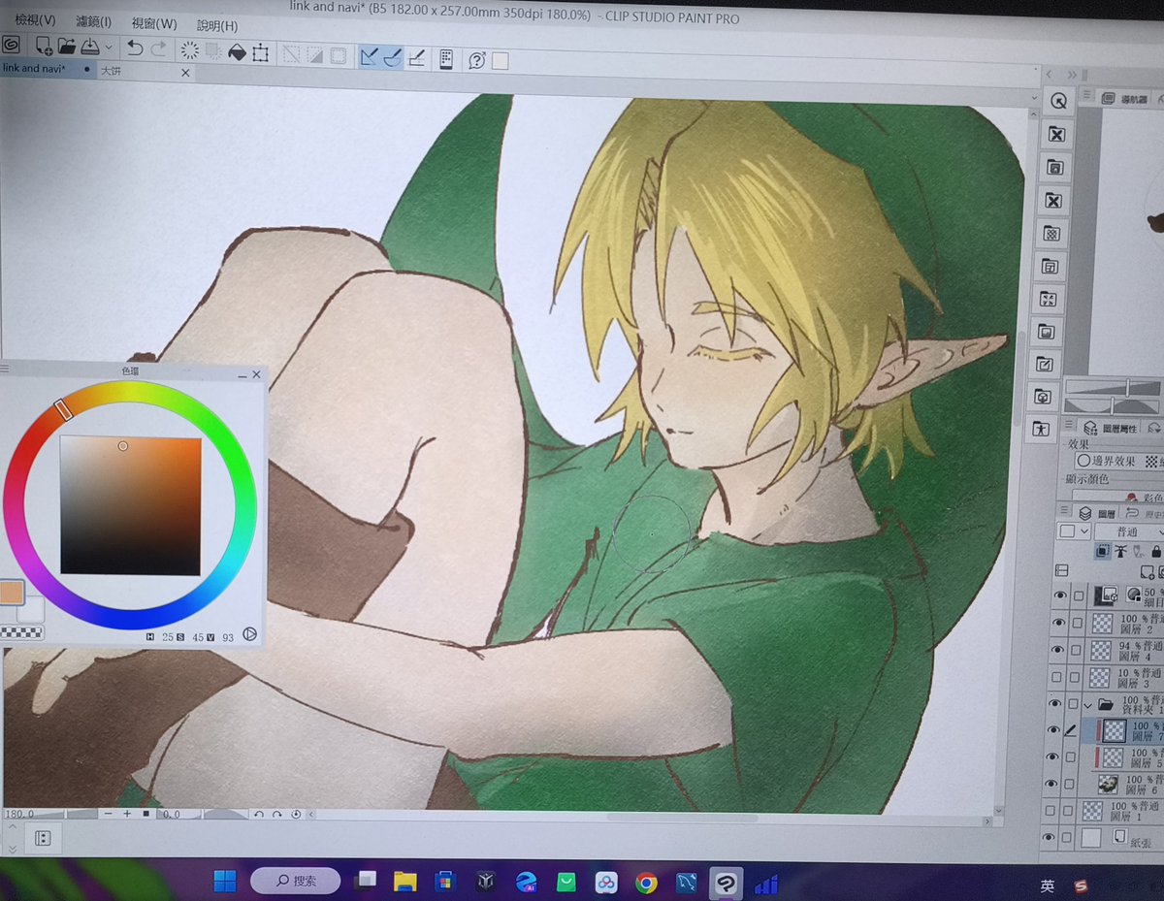Toggle clip to layer below icon
Image resolution: width=1164 pixels, height=901 pixels.
(x=1102, y=551)
